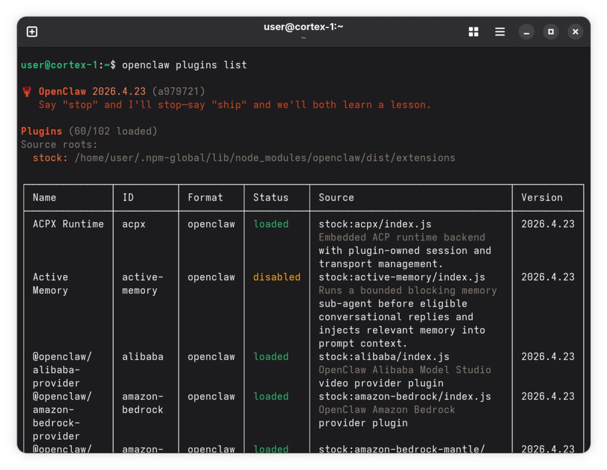Click the openclaw format cell for active-memory

click(211, 278)
